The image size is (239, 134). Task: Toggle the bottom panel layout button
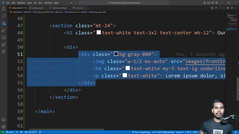pyautogui.click(x=209, y=3)
